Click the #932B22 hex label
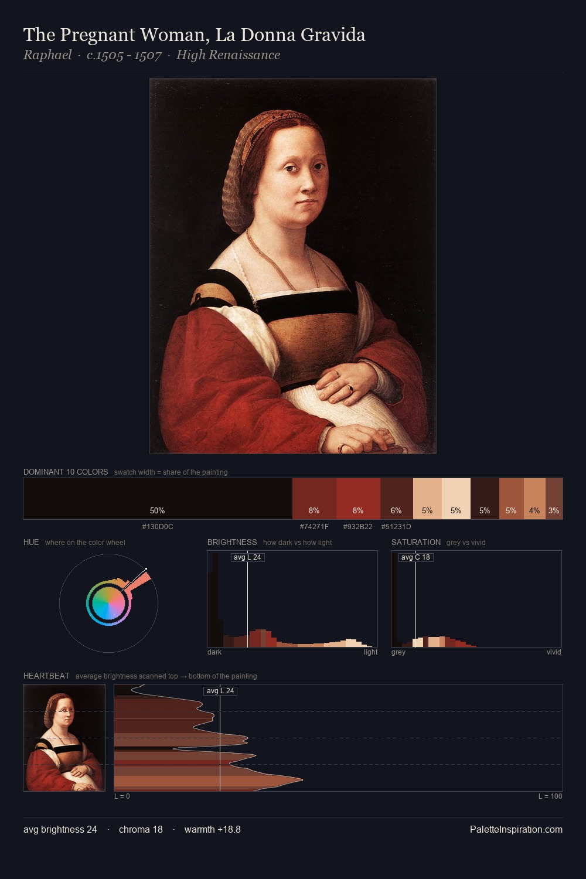The width and height of the screenshot is (586, 879). coord(358,527)
